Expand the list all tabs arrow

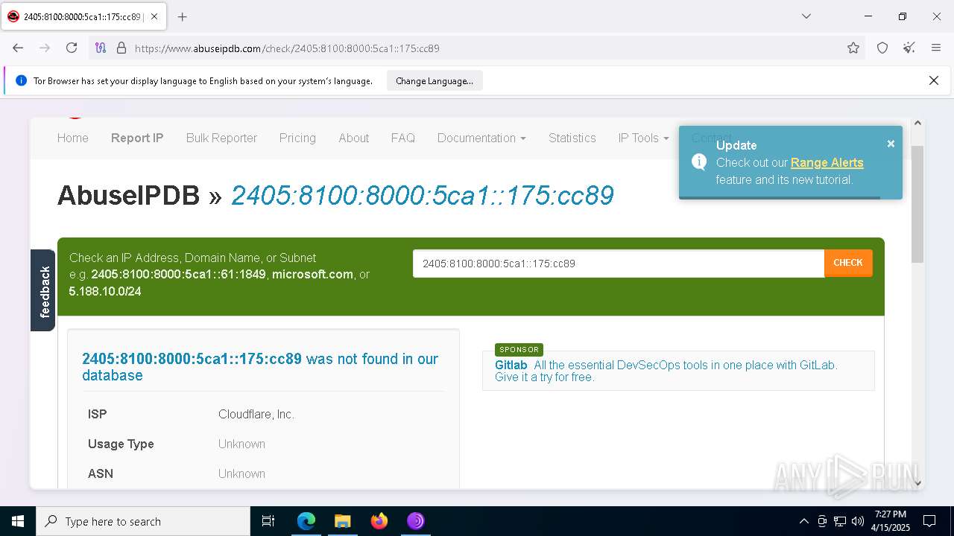click(x=806, y=16)
